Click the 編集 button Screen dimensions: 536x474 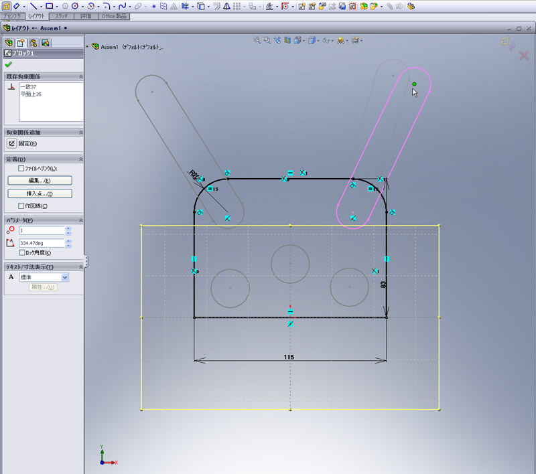40,181
